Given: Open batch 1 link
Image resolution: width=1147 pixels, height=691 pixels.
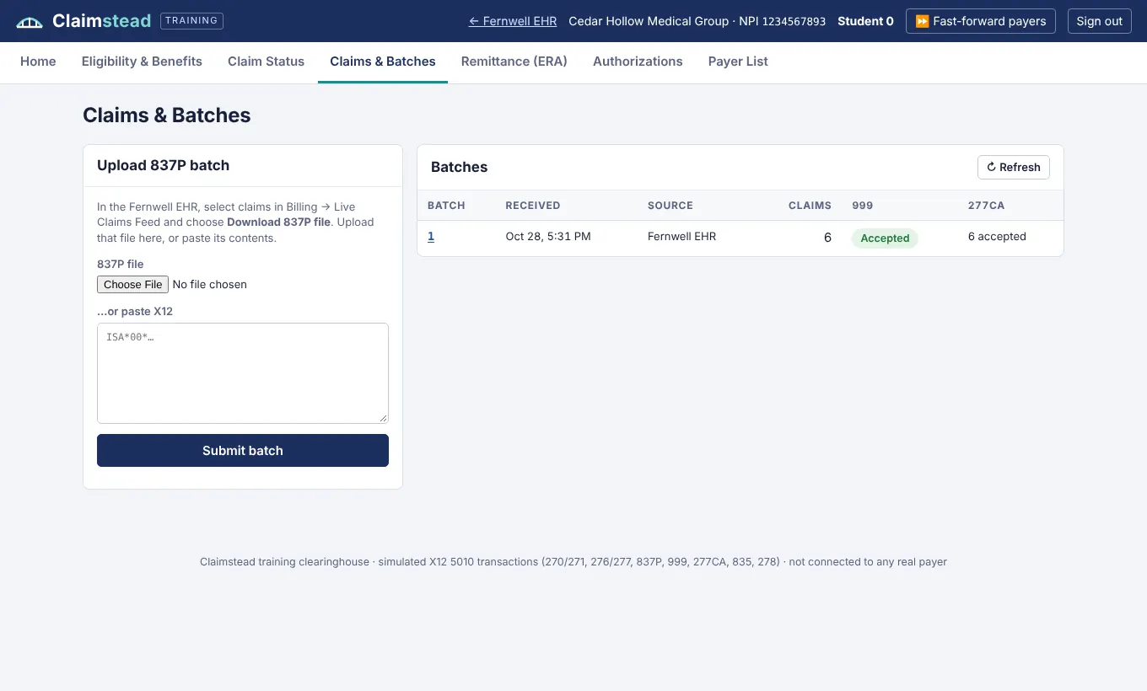Looking at the screenshot, I should [431, 237].
